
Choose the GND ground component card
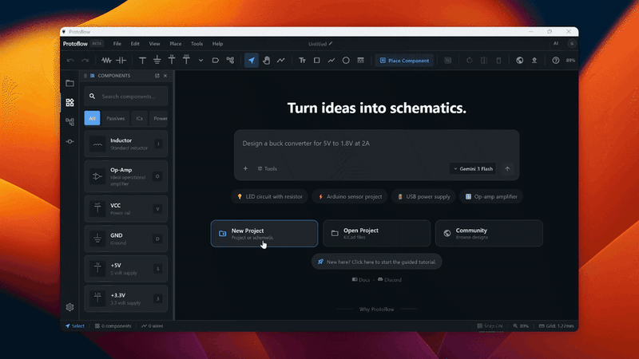pos(126,239)
